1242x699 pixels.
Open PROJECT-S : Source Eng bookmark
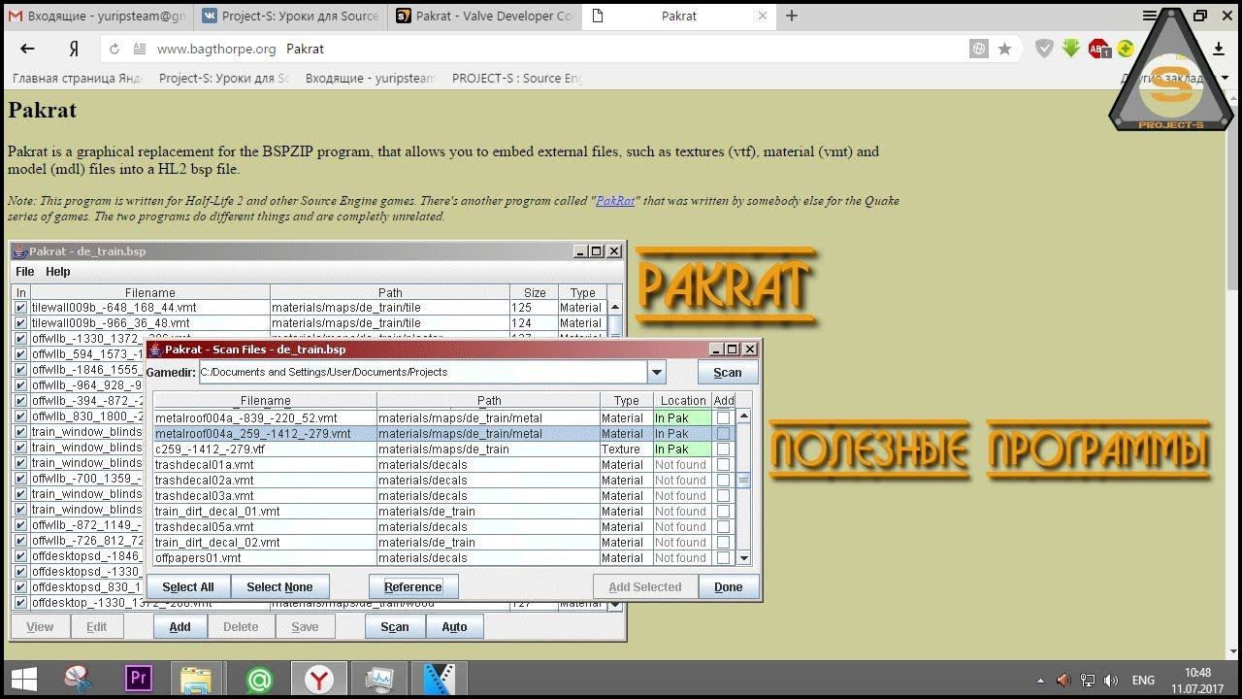click(517, 79)
